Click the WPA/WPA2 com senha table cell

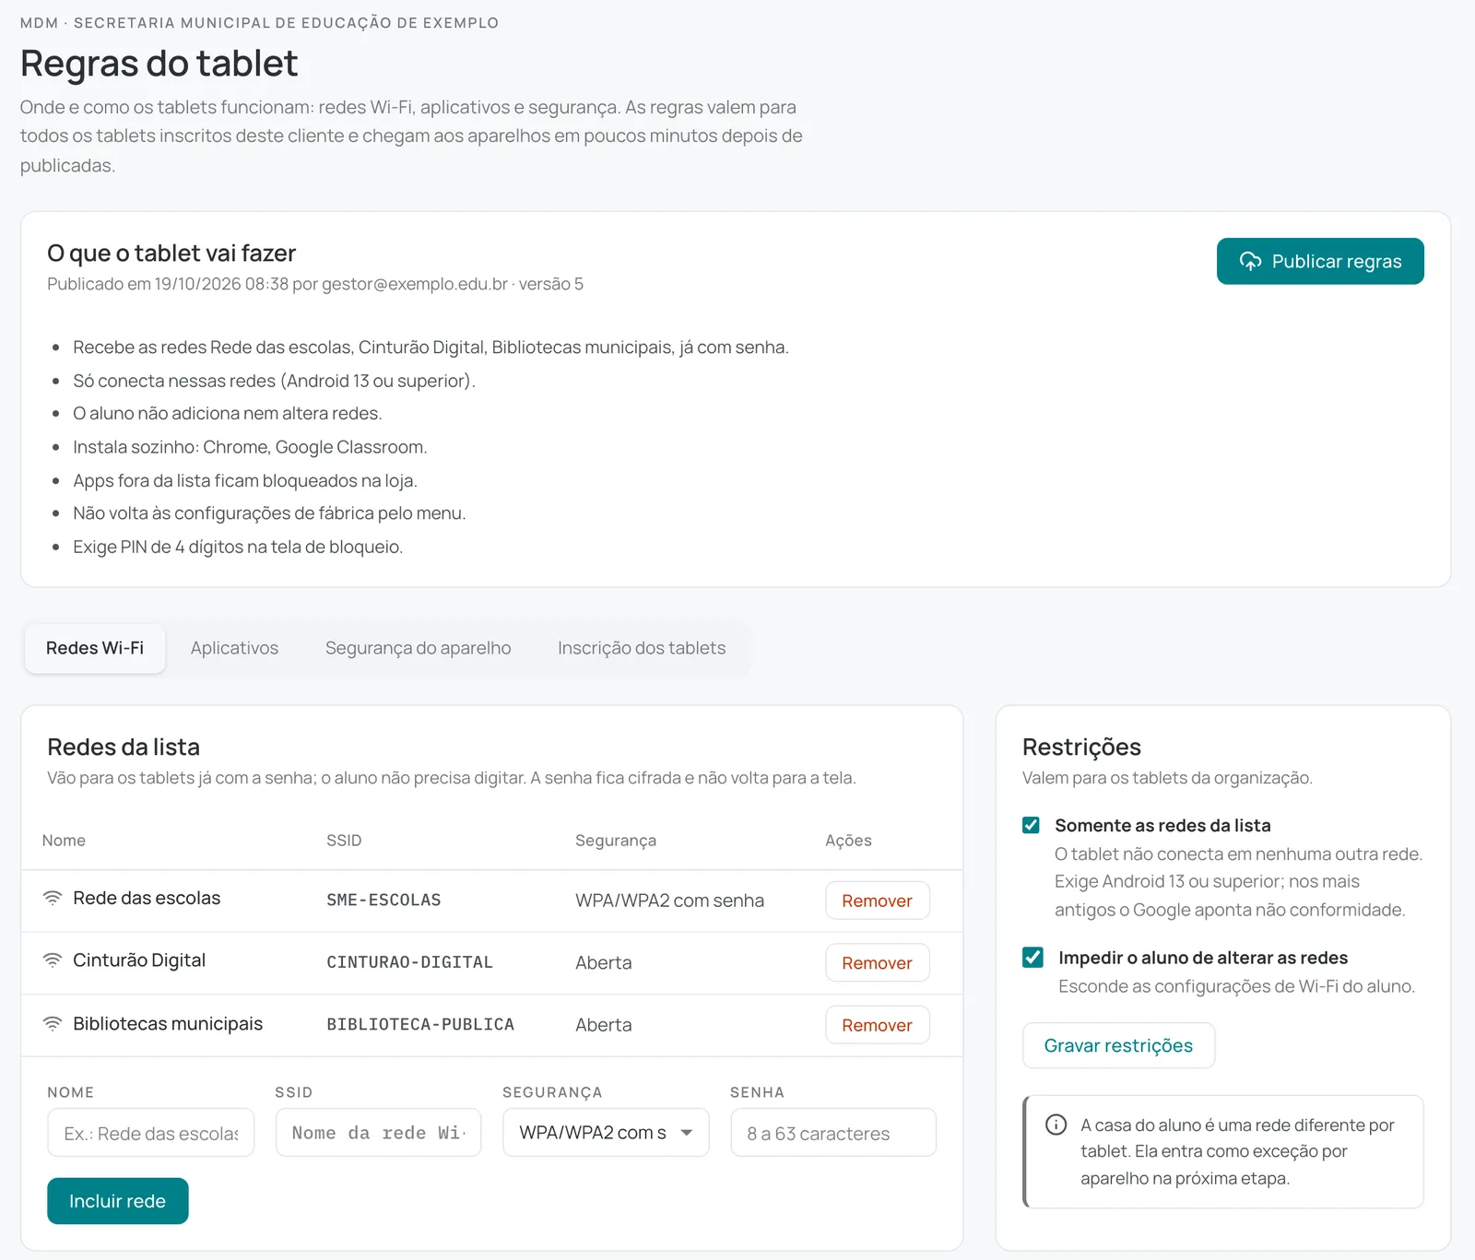669,901
